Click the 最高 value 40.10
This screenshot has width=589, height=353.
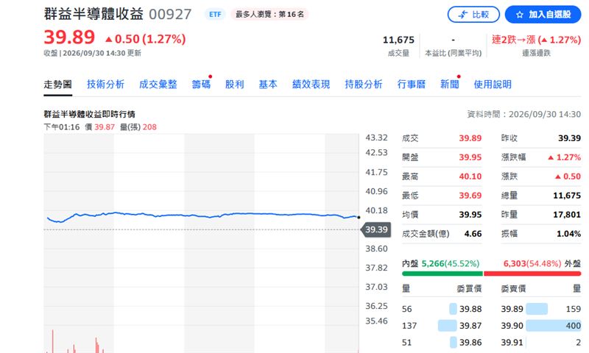tap(470, 176)
